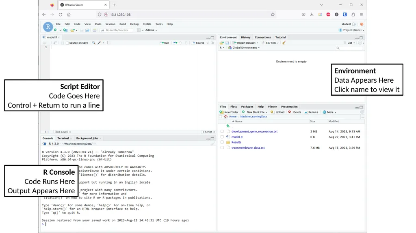Viewport: 416px width, 233px height.
Task: Open the Project: (None) dropdown
Action: tap(351, 30)
